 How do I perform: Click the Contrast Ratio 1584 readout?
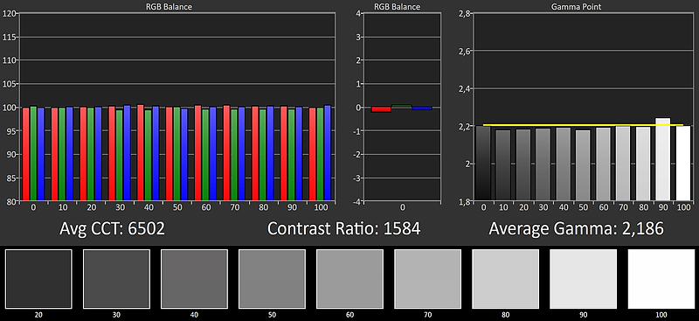pos(343,228)
